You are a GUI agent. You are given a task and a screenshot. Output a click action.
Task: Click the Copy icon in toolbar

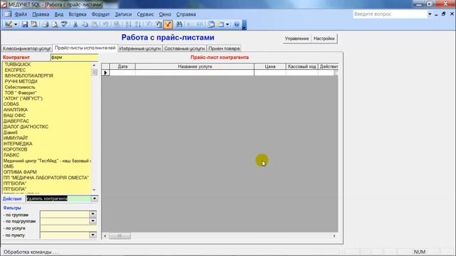click(x=85, y=24)
